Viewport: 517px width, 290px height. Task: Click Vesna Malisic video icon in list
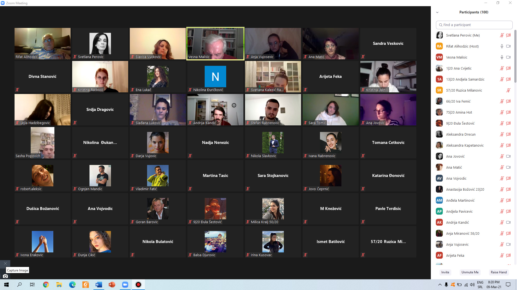click(508, 57)
